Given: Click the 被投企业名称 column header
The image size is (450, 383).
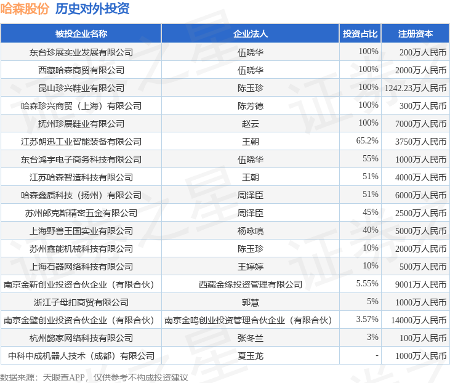Looking at the screenshot, I should click(81, 34).
